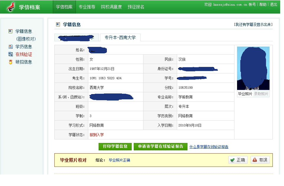Switch to the 专升本-西南大学 tab
Screen dimensions: 284x186
pyautogui.click(x=120, y=38)
